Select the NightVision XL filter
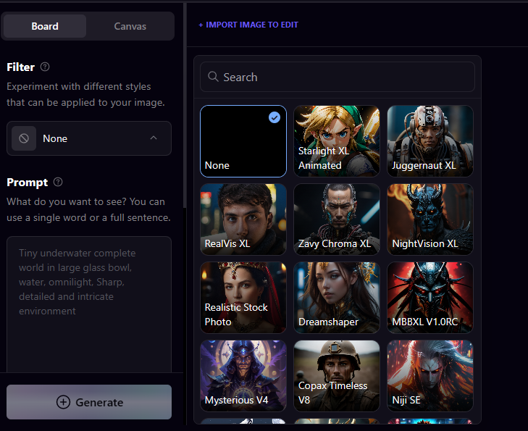The width and height of the screenshot is (528, 431). pos(430,219)
